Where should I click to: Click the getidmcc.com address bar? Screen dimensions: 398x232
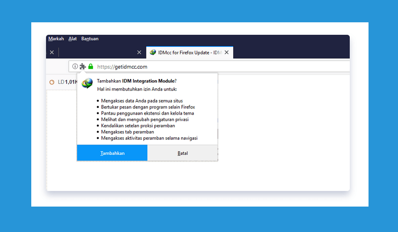pos(209,66)
